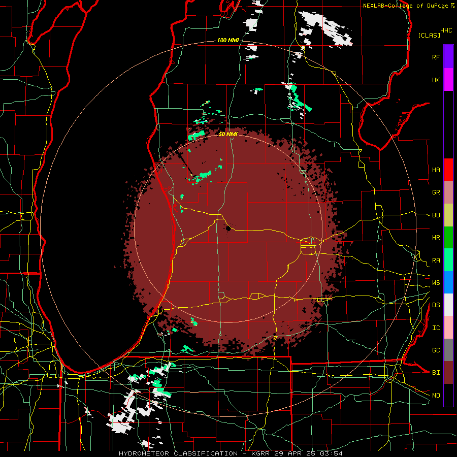Viewport: 457px width, 457px height.
Task: Click the UK magenta legend swatch
Action: click(448, 80)
